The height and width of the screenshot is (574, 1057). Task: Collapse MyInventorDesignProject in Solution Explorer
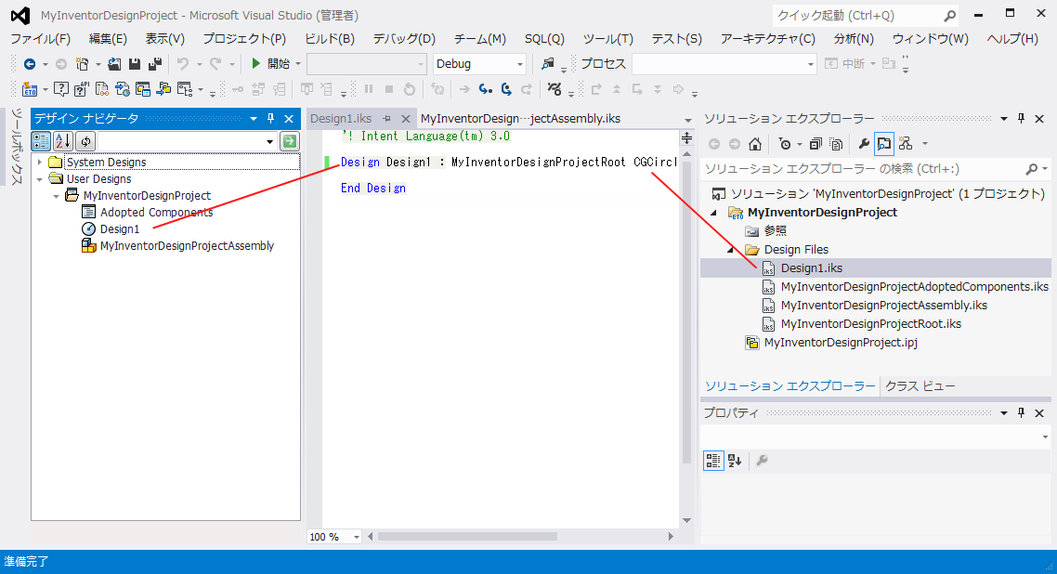tap(714, 213)
